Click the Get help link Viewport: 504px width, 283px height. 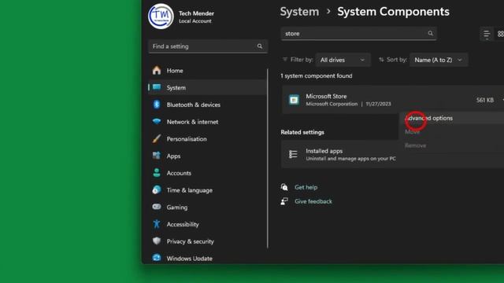click(x=306, y=187)
